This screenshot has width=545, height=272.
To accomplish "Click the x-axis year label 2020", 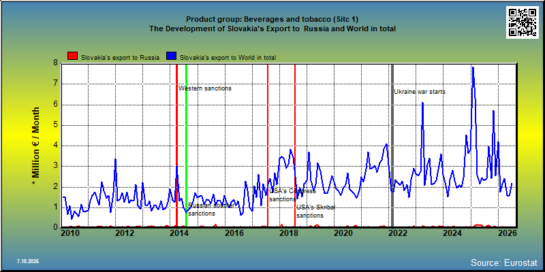I will pyautogui.click(x=343, y=233).
